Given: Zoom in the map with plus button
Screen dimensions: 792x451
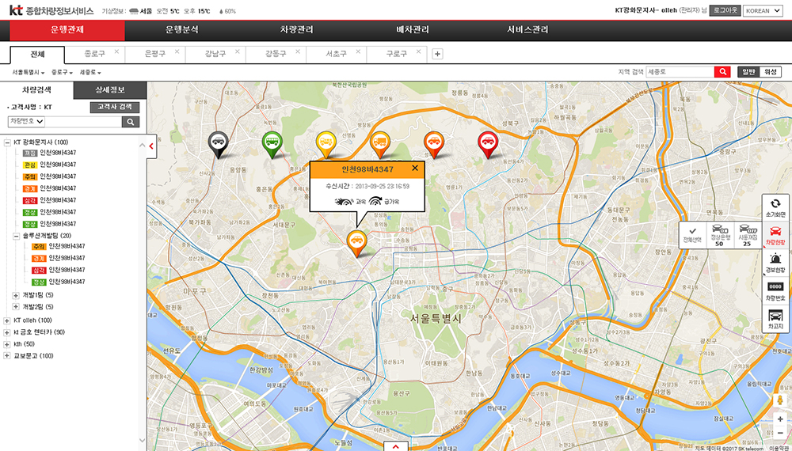Looking at the screenshot, I should (780, 419).
